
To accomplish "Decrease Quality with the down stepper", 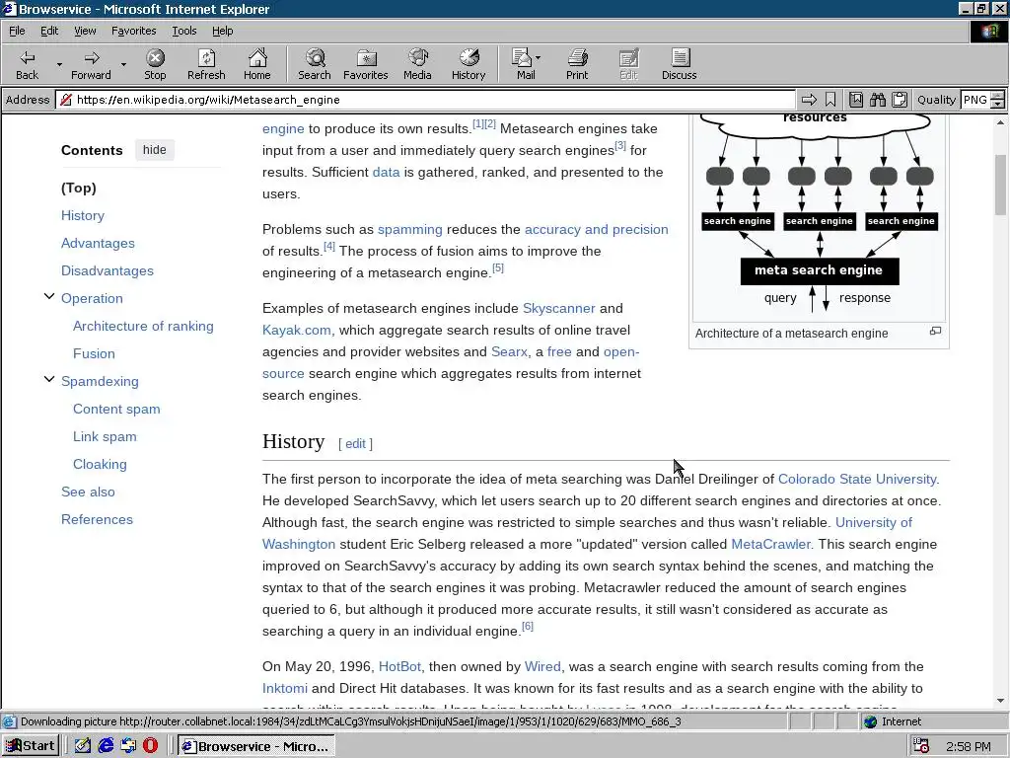I will click(x=997, y=103).
